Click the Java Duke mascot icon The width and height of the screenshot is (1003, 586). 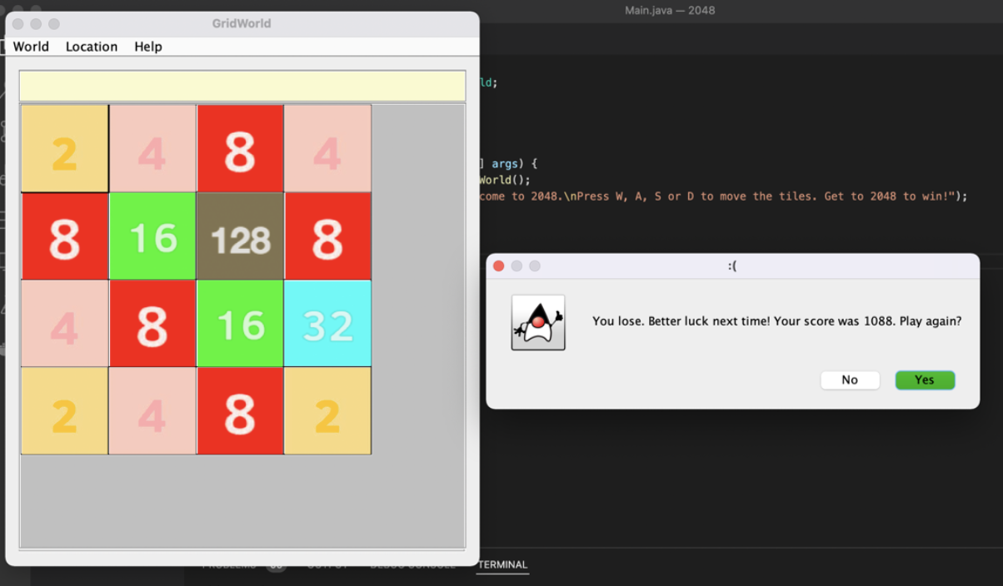(537, 322)
